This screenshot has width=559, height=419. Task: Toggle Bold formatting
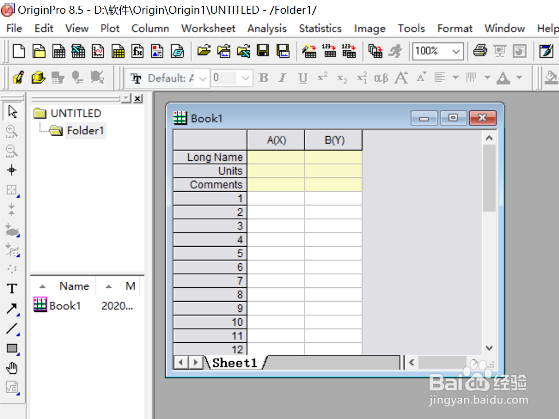tap(263, 78)
